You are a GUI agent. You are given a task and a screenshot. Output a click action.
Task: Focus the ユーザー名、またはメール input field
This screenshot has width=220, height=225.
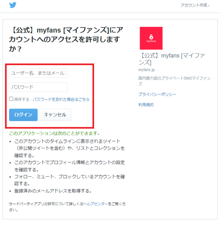coord(38,73)
